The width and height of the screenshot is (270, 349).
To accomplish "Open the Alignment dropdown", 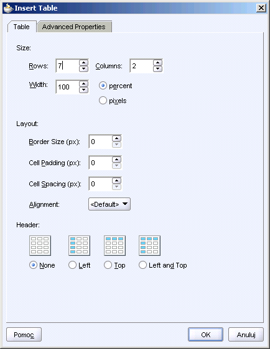I will tap(109, 204).
